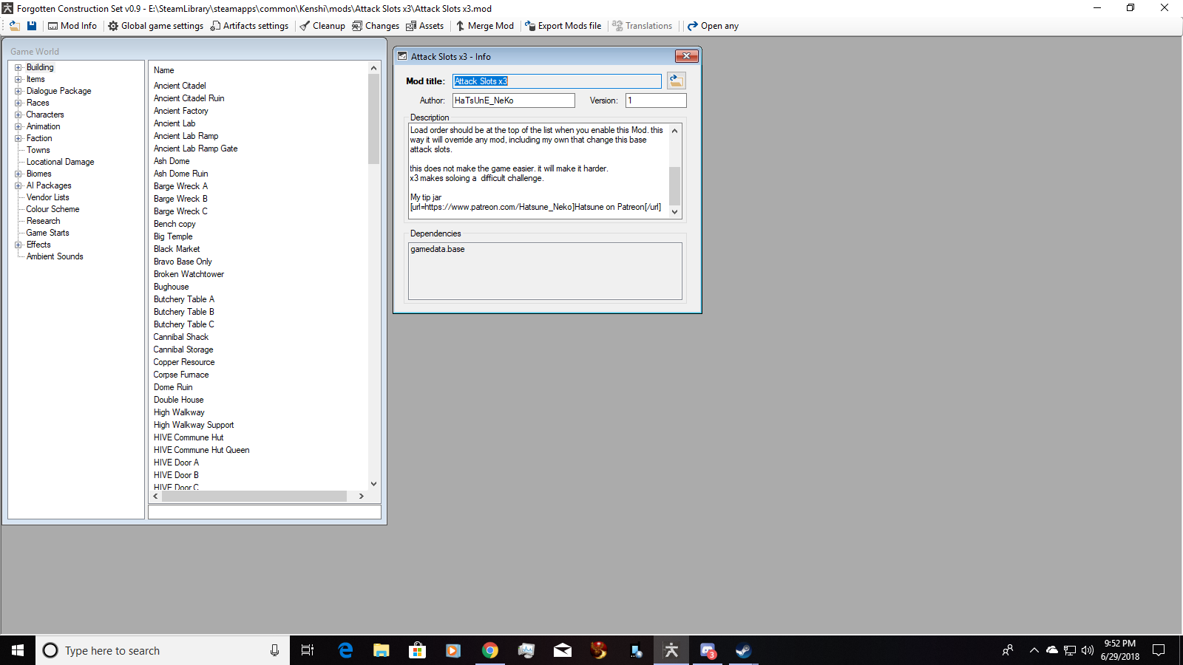Click the Mod title input field
The image size is (1183, 665).
pos(557,81)
